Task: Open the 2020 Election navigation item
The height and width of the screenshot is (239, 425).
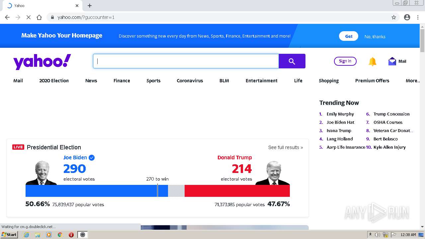Action: [x=54, y=81]
